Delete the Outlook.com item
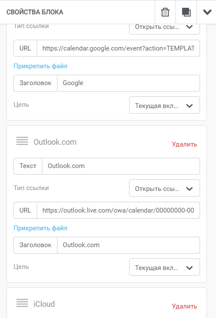This screenshot has height=318, width=216. tap(184, 144)
